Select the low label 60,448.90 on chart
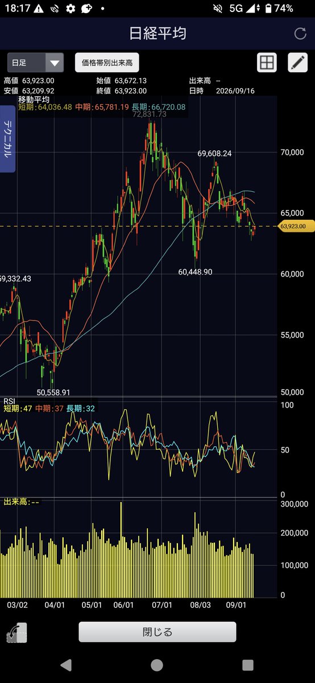This screenshot has height=683, width=315. tap(195, 273)
